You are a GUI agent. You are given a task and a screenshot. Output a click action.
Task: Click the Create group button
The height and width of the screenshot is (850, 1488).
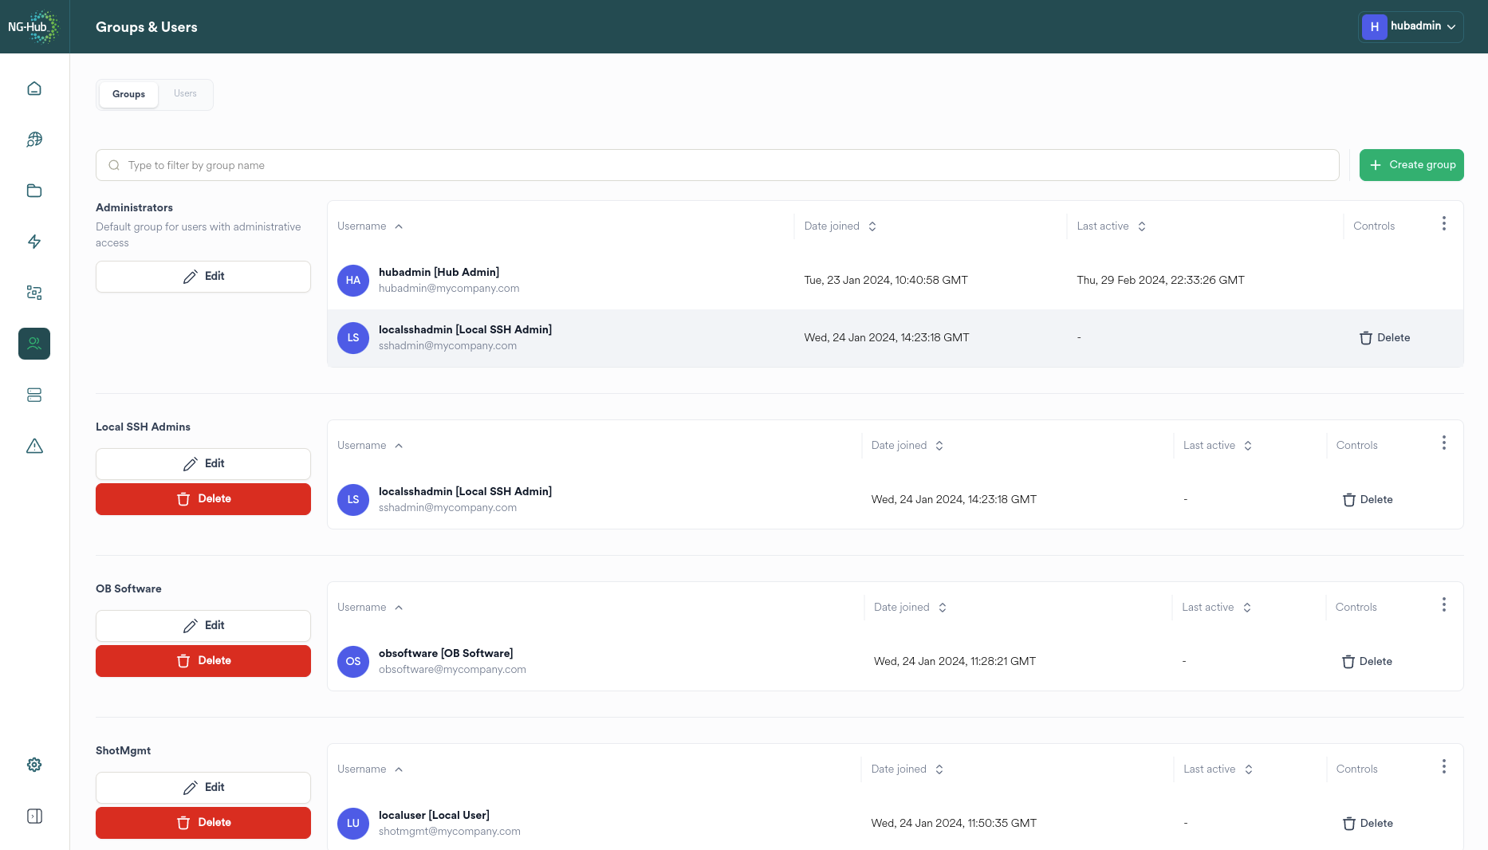point(1411,165)
